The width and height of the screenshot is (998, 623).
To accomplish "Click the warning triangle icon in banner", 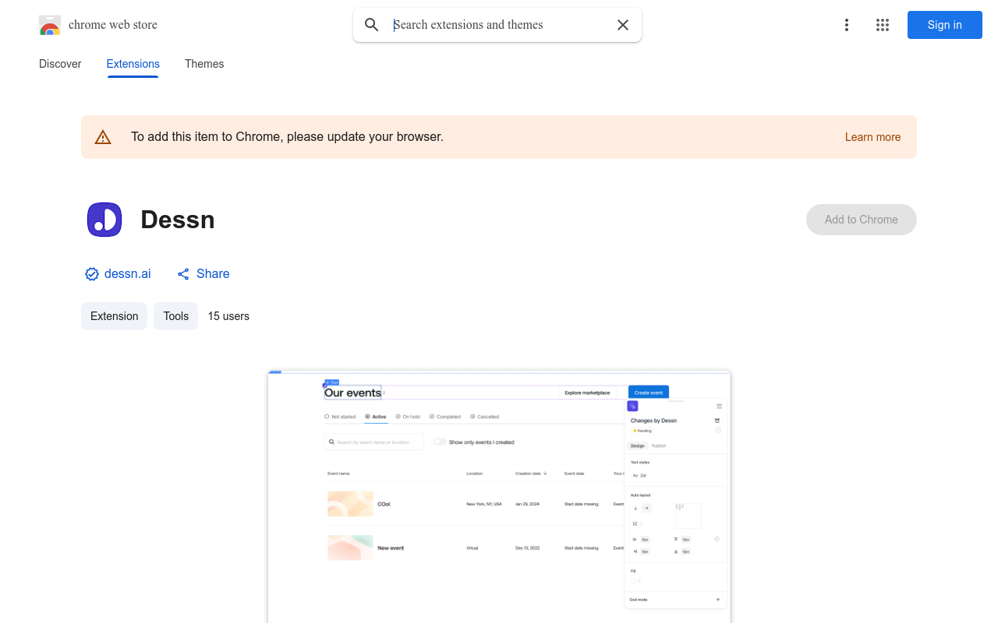I will pos(103,137).
